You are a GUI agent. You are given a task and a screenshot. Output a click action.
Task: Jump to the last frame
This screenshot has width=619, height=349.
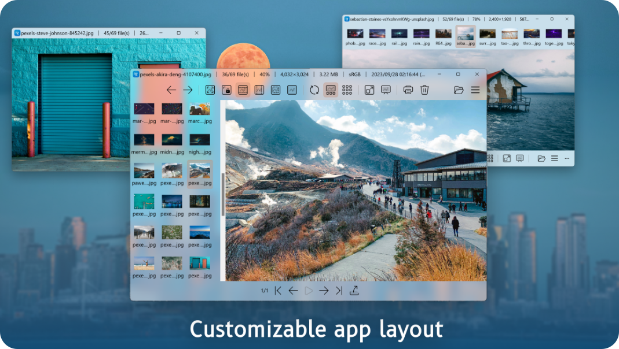pyautogui.click(x=339, y=291)
